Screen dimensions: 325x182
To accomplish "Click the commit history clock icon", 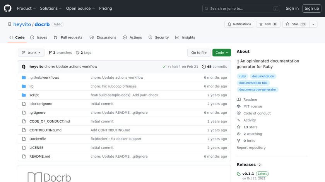I will tap(204, 67).
